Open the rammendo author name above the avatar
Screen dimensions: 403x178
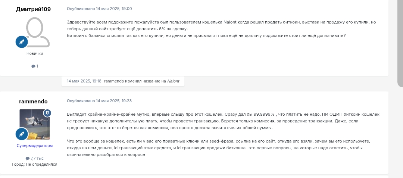click(x=34, y=102)
